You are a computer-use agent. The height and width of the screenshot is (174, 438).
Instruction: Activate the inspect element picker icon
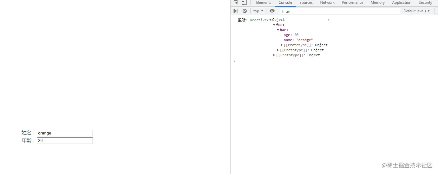(x=236, y=3)
